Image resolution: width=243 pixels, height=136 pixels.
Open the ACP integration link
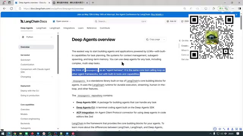pyautogui.click(x=85, y=113)
